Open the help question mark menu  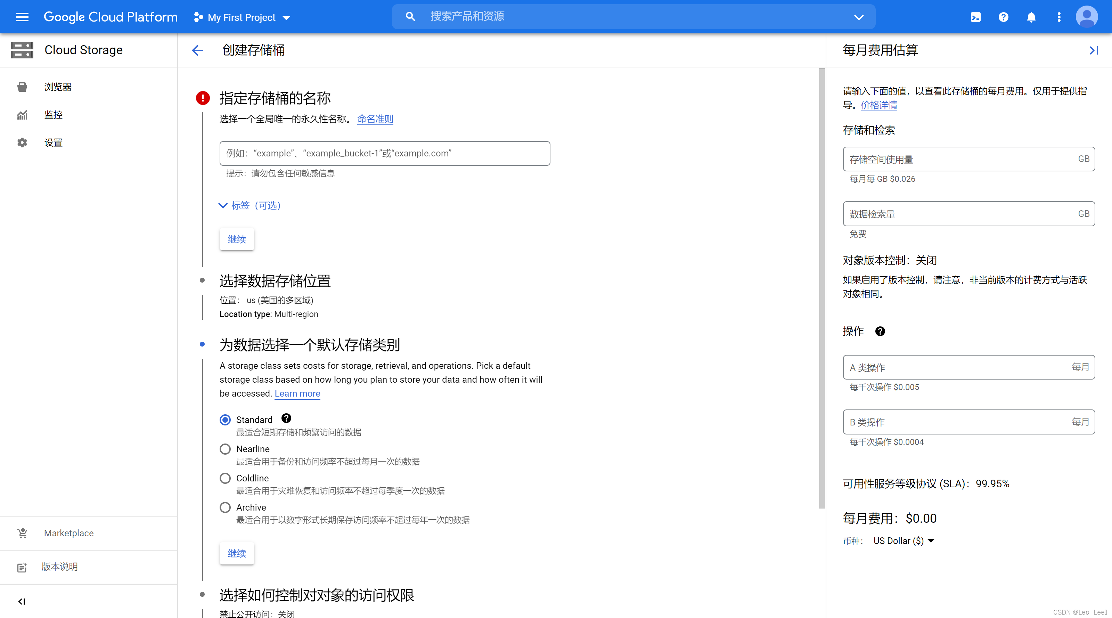click(x=1003, y=17)
